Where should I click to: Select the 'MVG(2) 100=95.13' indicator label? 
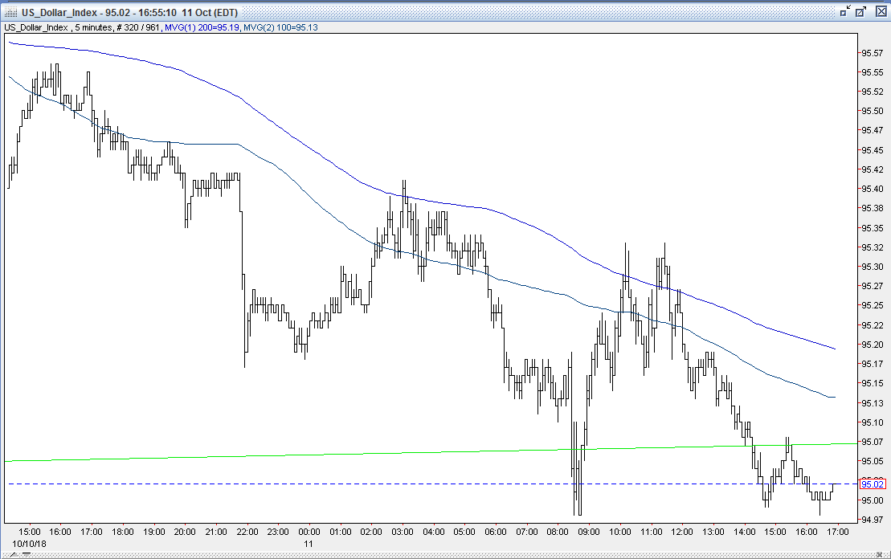click(x=280, y=27)
